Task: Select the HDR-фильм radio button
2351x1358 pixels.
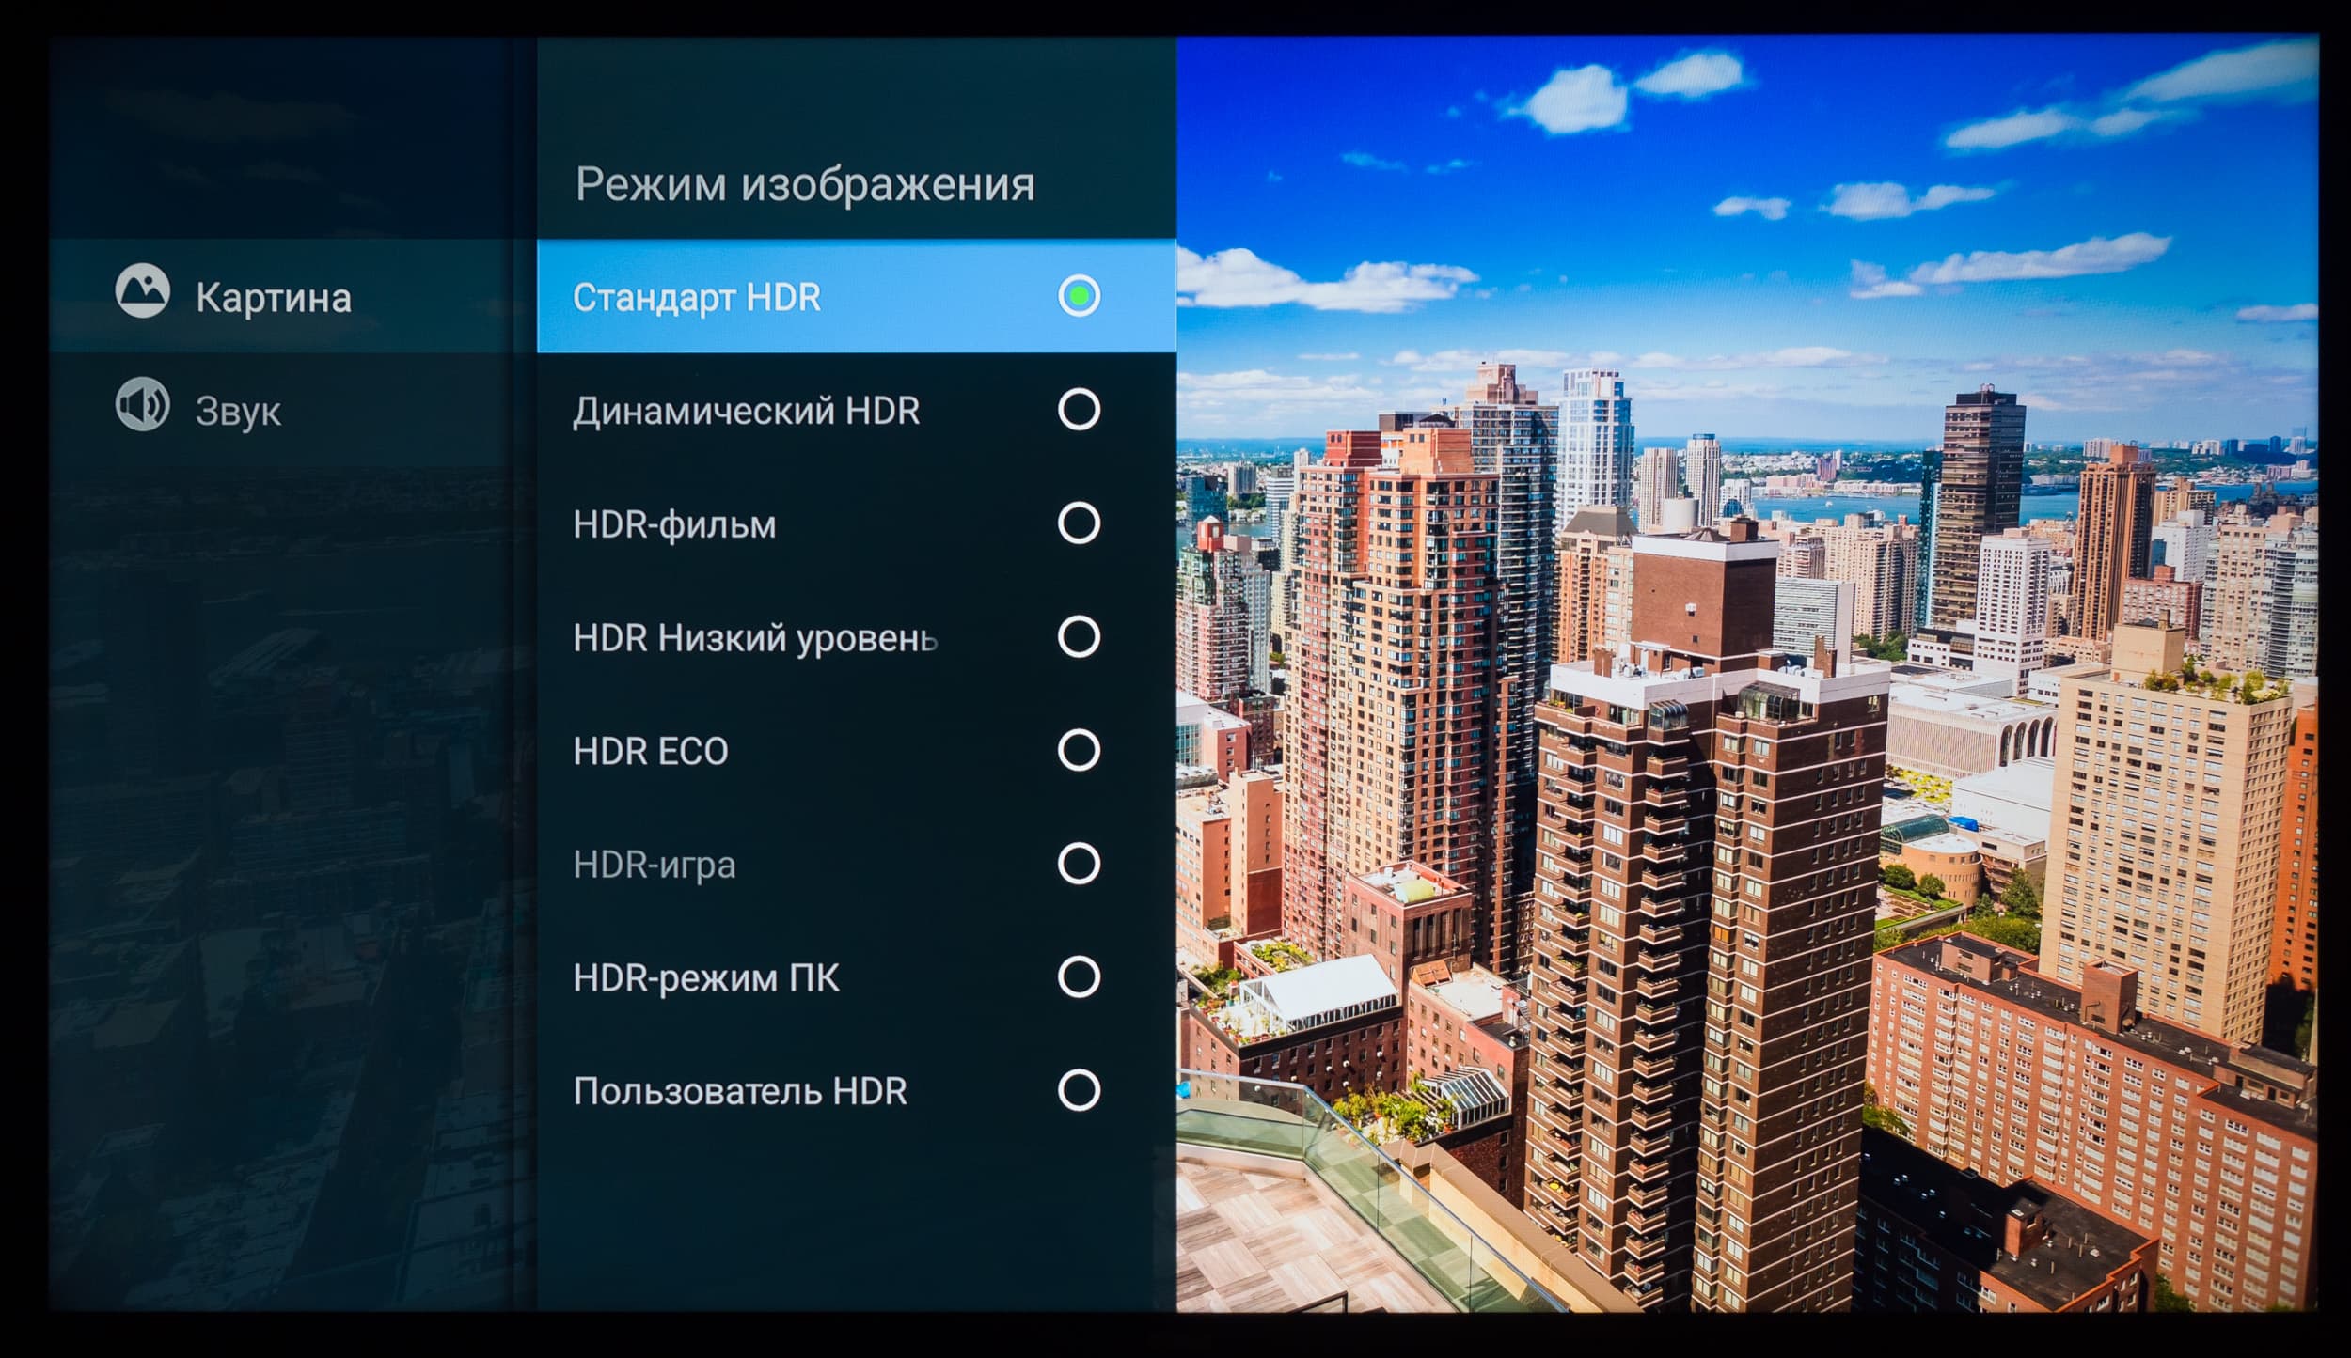Action: [x=1078, y=523]
